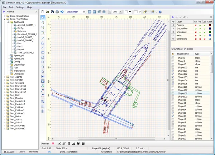This screenshot has height=155, width=215.
Task: Select the Underpass tree item
Action: (19, 74)
